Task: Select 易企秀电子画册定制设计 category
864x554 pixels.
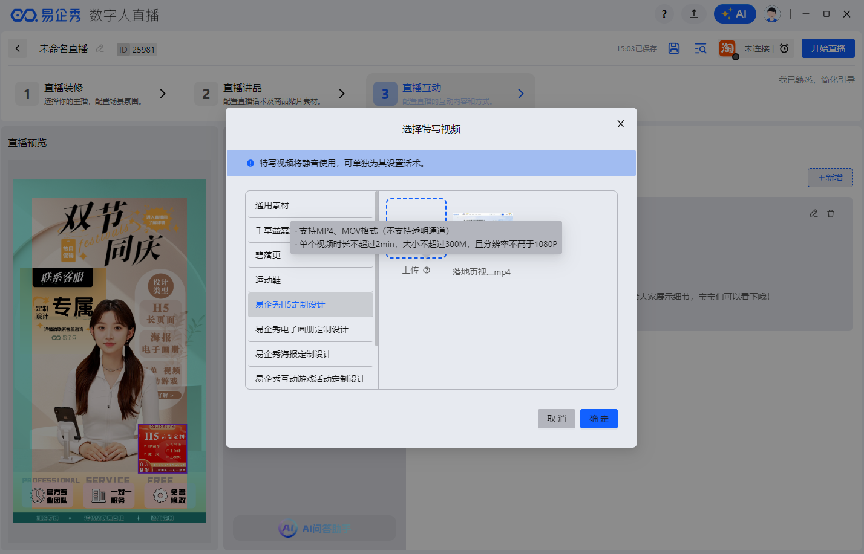Action: point(310,329)
